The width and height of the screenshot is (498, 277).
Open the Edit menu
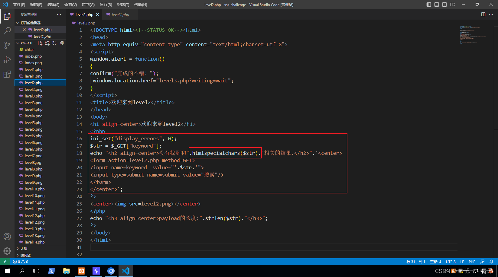coord(36,5)
